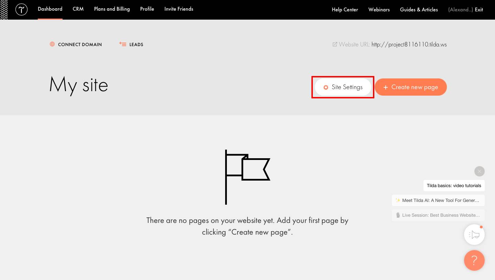Open the Help Center link

(x=345, y=10)
